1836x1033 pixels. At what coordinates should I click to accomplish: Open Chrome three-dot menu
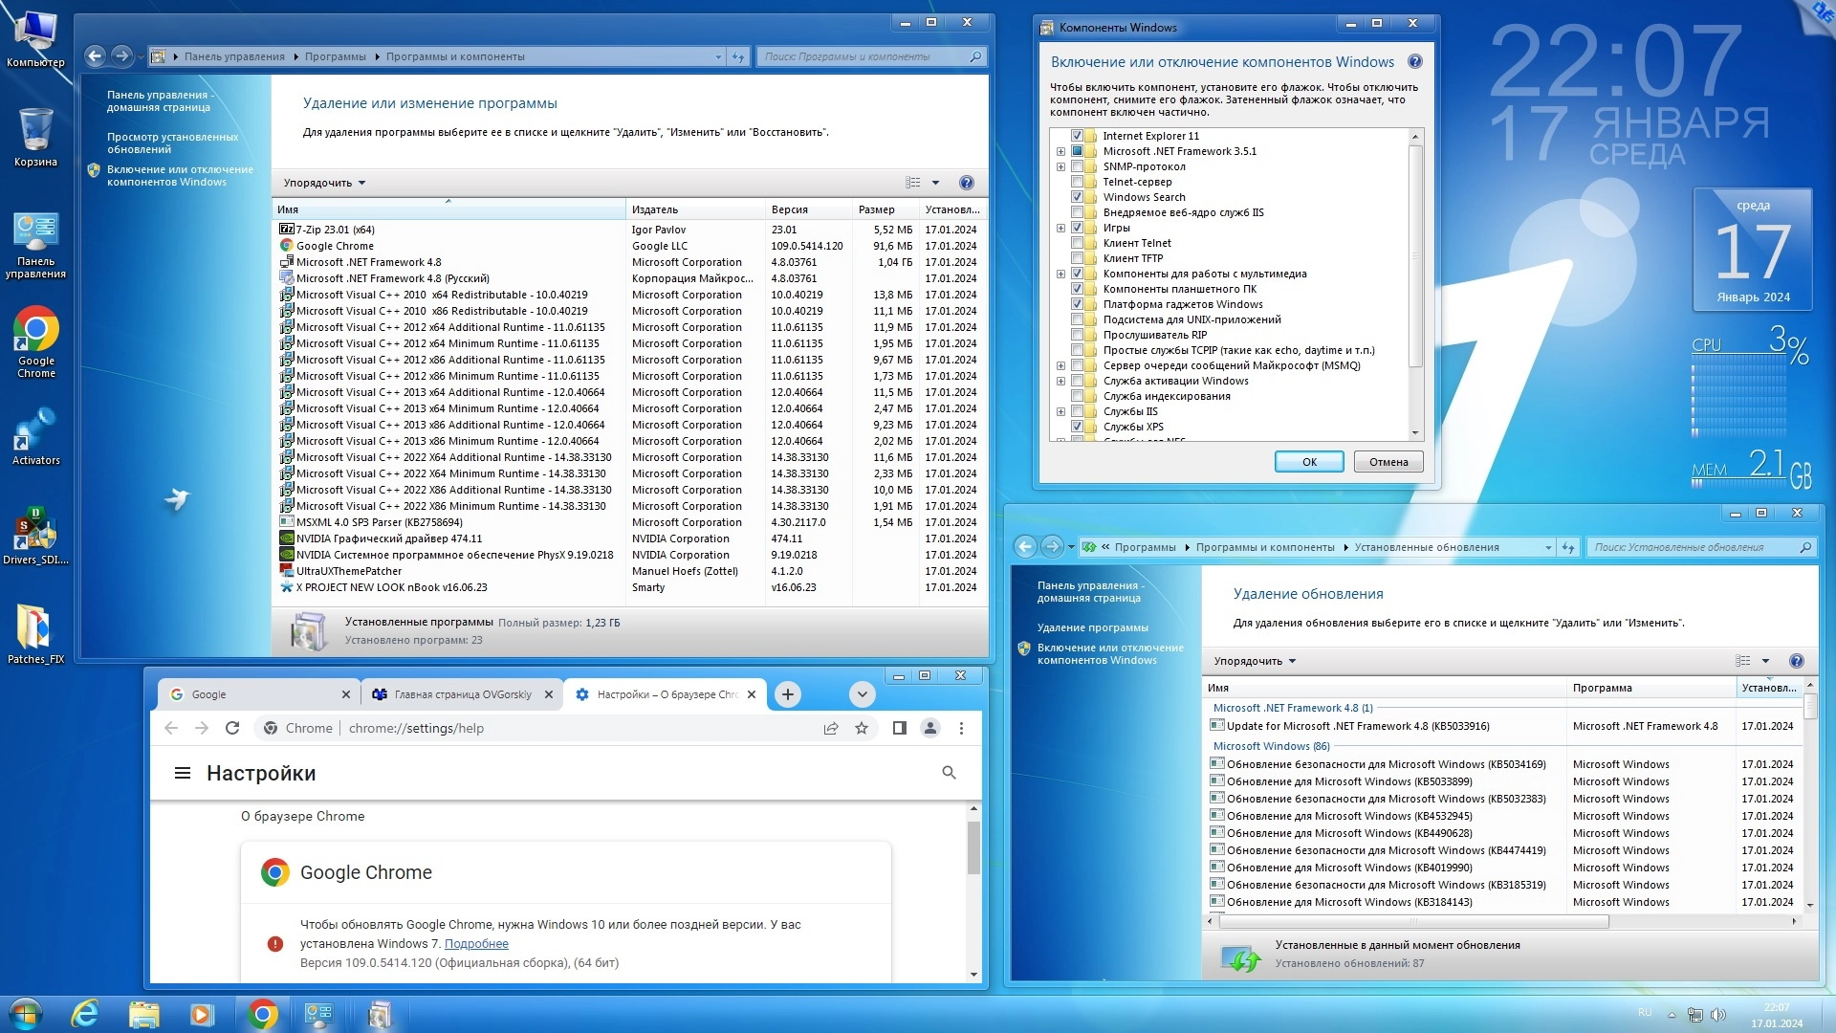(961, 728)
